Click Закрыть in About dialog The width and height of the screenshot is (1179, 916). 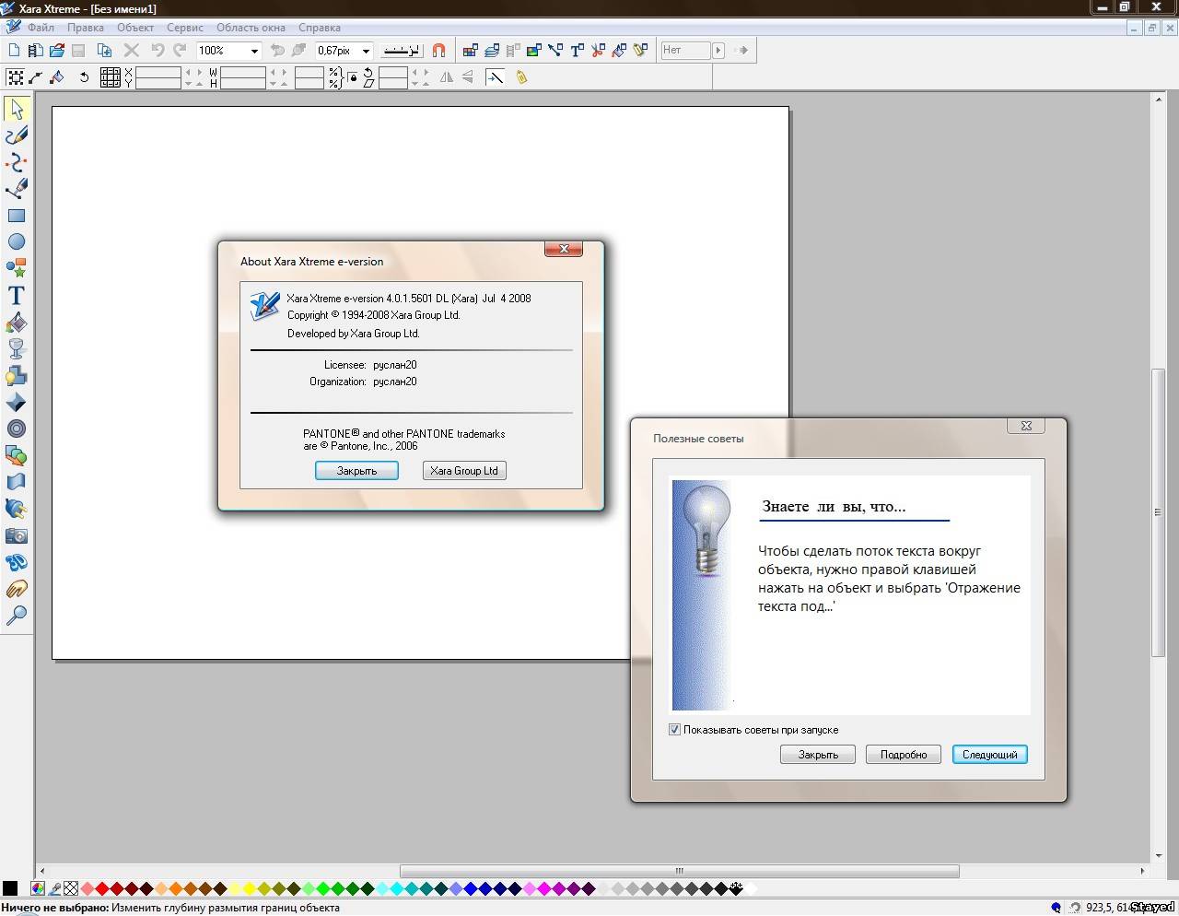356,470
